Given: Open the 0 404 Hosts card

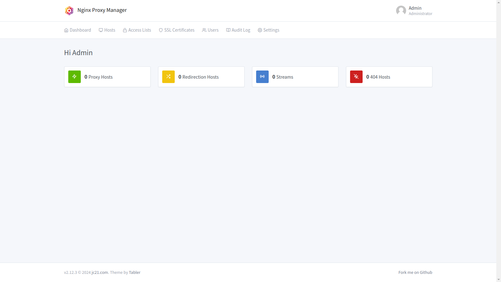Looking at the screenshot, I should point(389,77).
